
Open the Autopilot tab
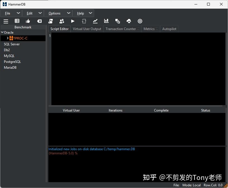(x=169, y=29)
